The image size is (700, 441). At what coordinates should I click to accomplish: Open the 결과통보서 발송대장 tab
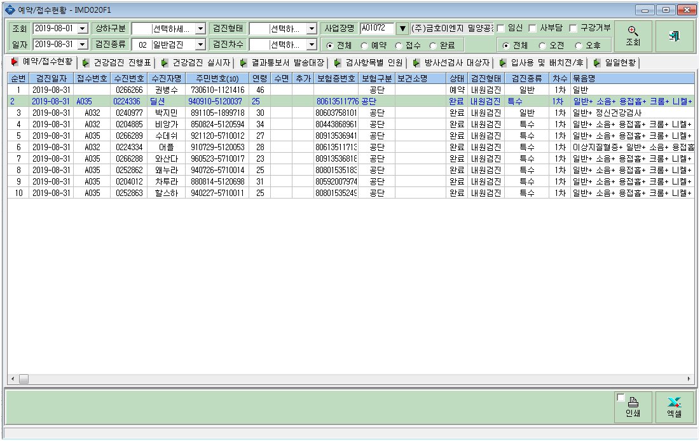point(282,63)
